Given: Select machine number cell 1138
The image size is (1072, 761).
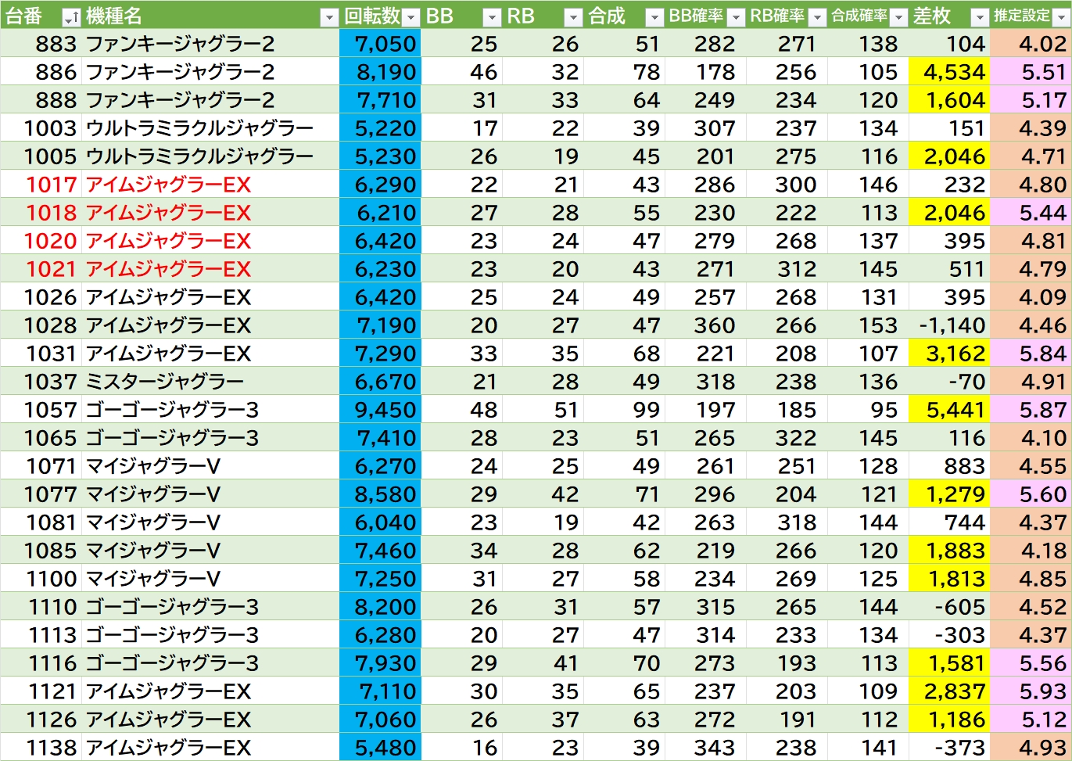Looking at the screenshot, I should 41,748.
